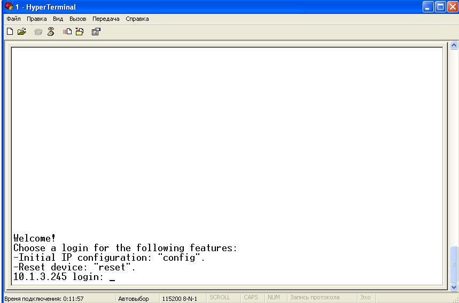Click the 115200 8-N-1 status bar field
Viewport: 459px width, 303px height.
point(180,298)
